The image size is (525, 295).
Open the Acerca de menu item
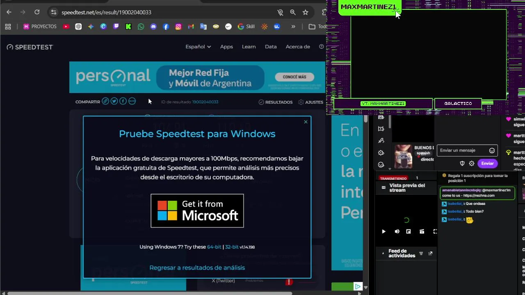pos(298,47)
